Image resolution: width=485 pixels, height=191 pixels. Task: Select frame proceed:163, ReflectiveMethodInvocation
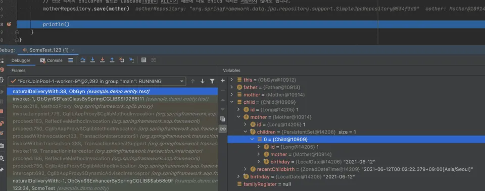tap(112, 121)
